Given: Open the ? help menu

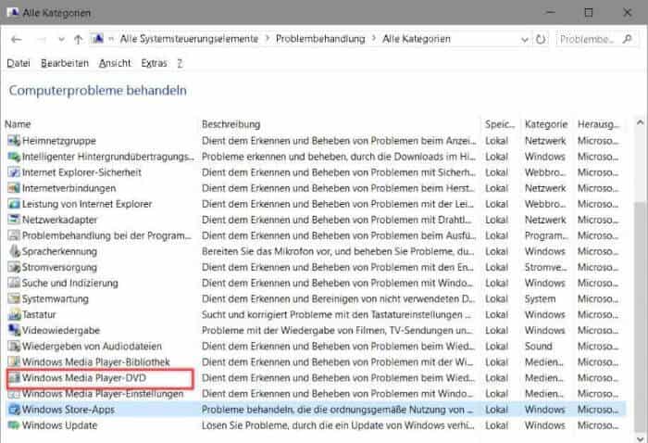Looking at the screenshot, I should (x=180, y=63).
